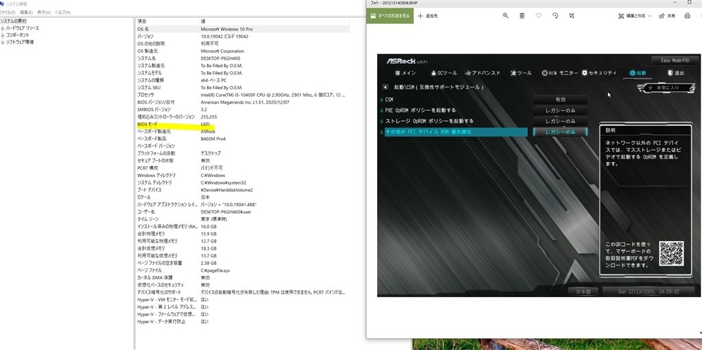Click すべての写真を見る green button
This screenshot has width=702, height=350.
[x=390, y=16]
